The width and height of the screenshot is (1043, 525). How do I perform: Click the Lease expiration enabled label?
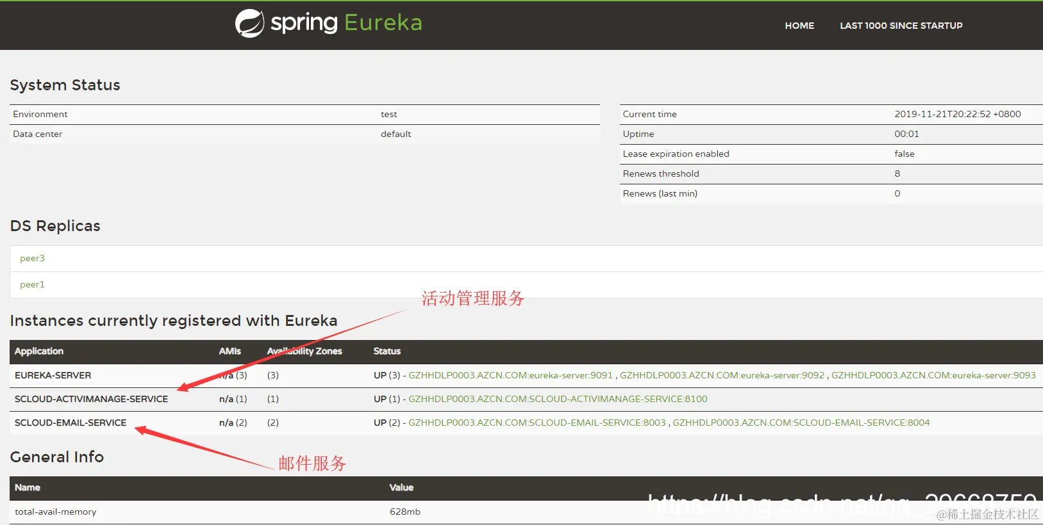676,154
